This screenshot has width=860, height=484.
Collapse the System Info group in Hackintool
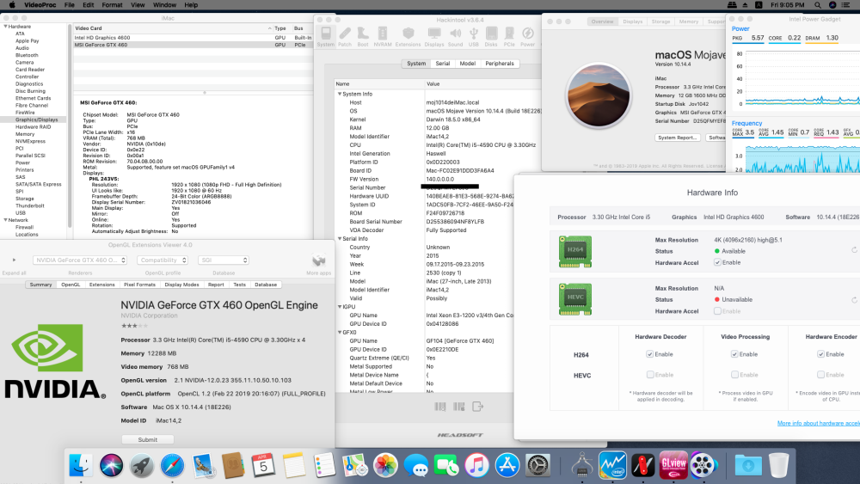(x=340, y=94)
